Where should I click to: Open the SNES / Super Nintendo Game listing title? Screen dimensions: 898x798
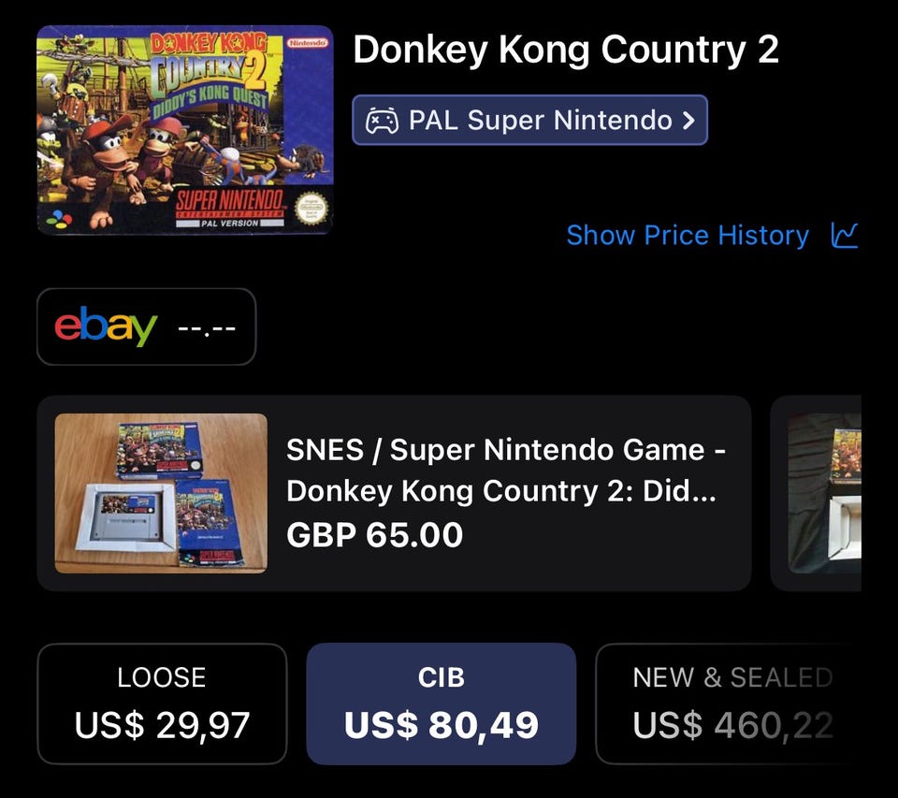[x=506, y=470]
